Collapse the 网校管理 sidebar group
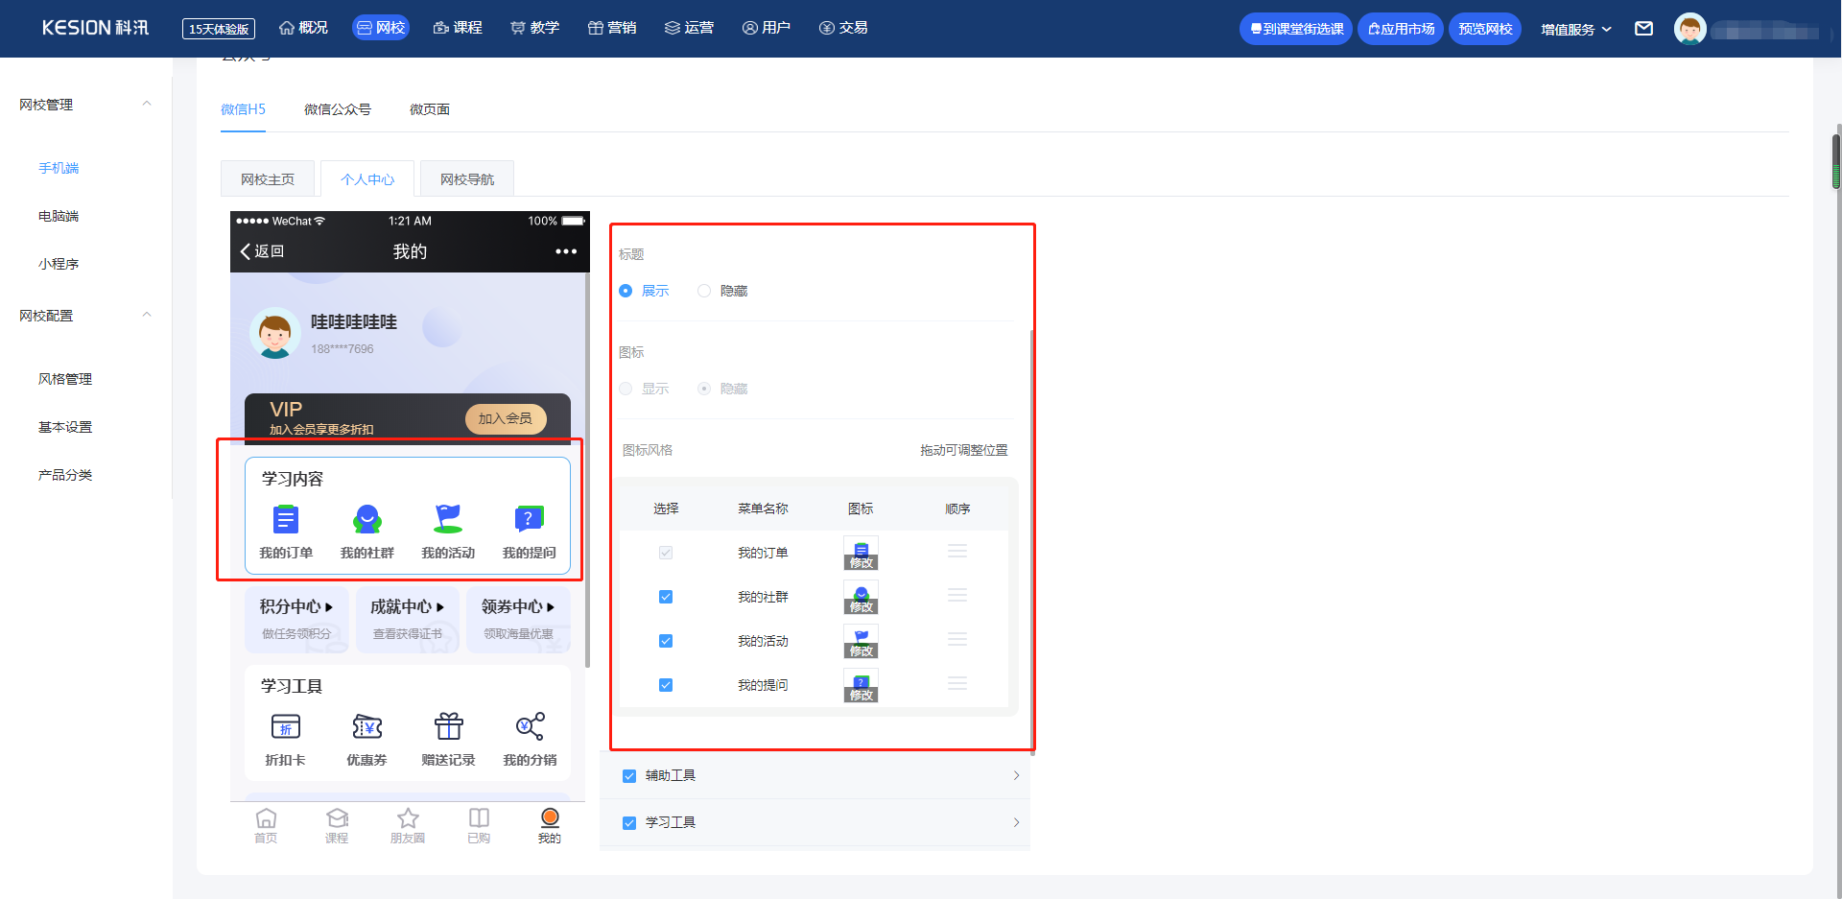The image size is (1842, 899). pyautogui.click(x=147, y=104)
